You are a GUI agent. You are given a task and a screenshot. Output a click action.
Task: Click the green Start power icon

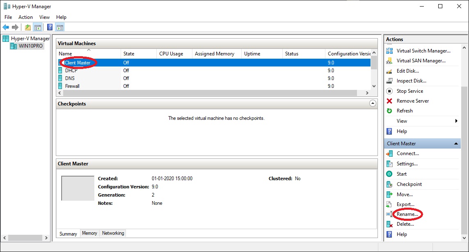pos(389,174)
